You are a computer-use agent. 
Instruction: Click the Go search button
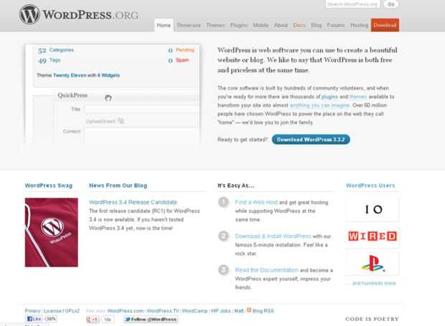click(390, 4)
